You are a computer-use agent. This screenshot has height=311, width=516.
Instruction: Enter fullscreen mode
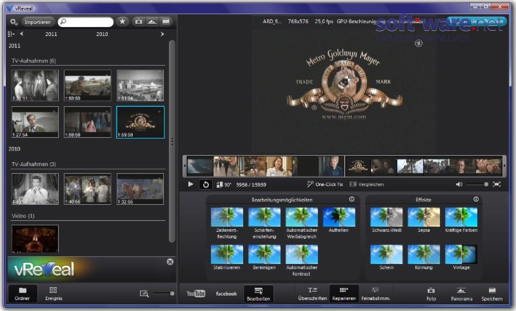coord(497,184)
